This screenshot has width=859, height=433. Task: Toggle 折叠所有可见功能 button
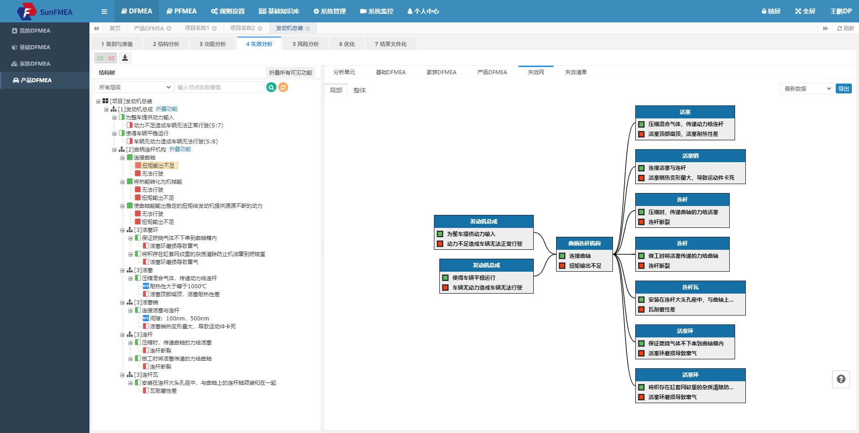[290, 72]
